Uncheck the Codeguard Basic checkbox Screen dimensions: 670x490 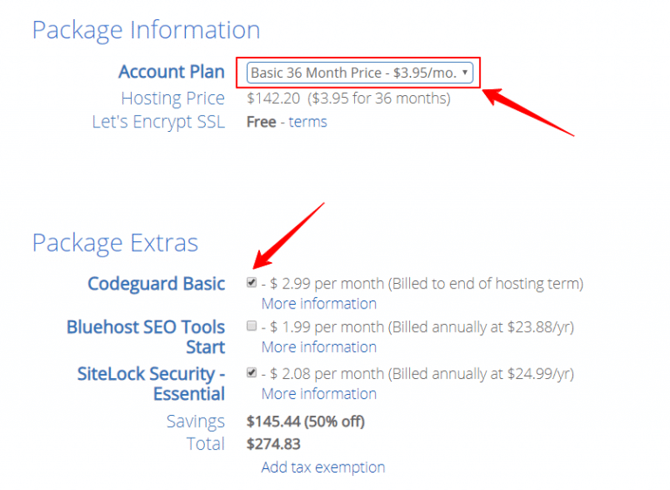(x=252, y=283)
